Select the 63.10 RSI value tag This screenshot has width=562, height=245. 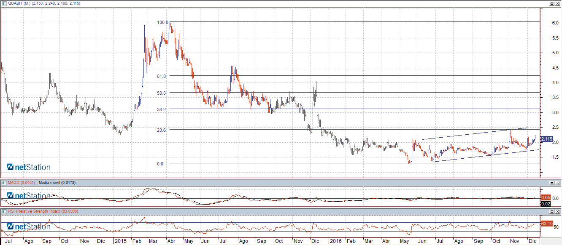click(546, 223)
